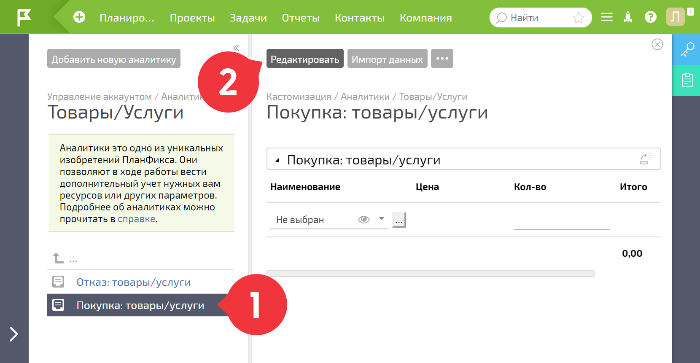The width and height of the screenshot is (700, 363).
Task: Click the Кол-во input field
Action: [x=562, y=220]
